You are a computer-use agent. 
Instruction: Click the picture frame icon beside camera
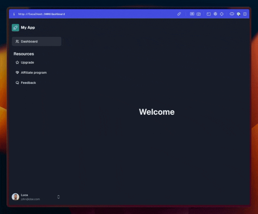click(x=192, y=14)
